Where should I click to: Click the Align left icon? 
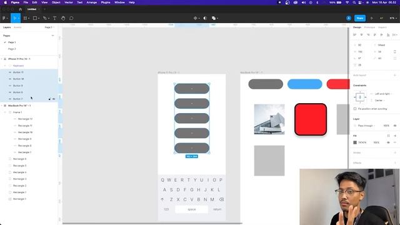355,35
